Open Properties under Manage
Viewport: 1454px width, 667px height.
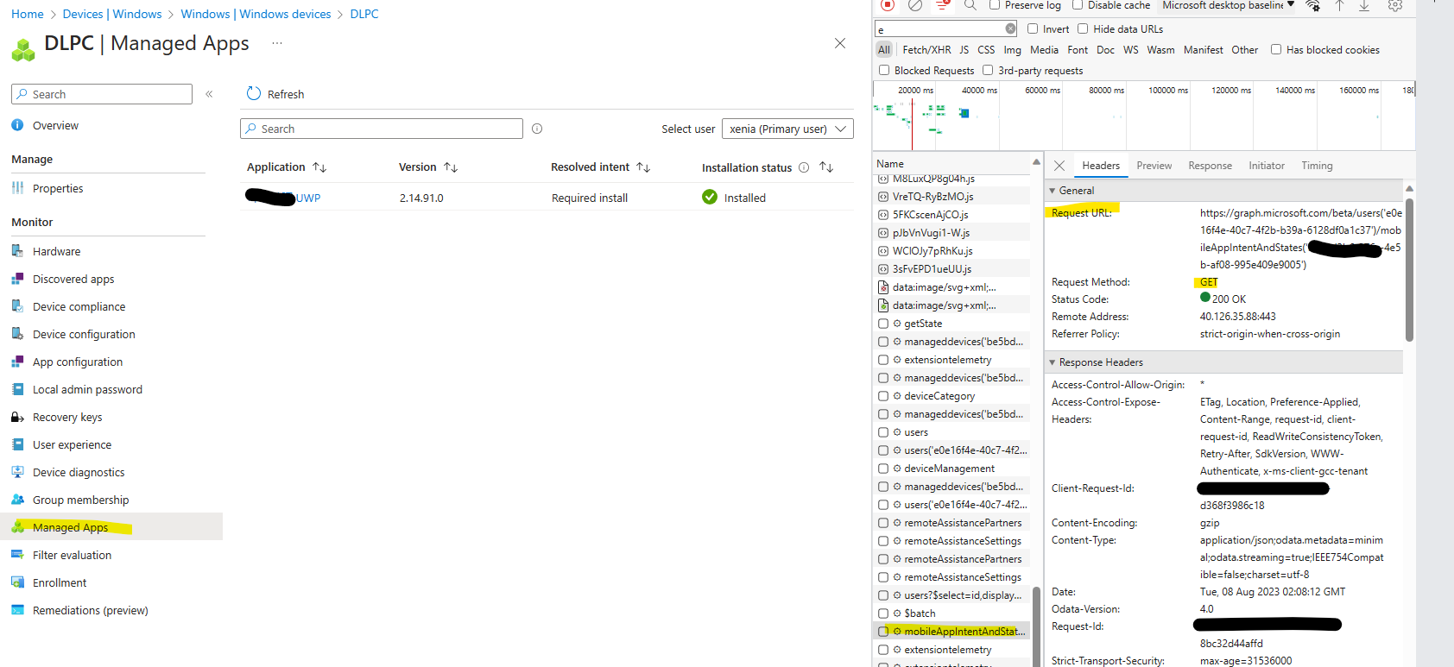(58, 188)
